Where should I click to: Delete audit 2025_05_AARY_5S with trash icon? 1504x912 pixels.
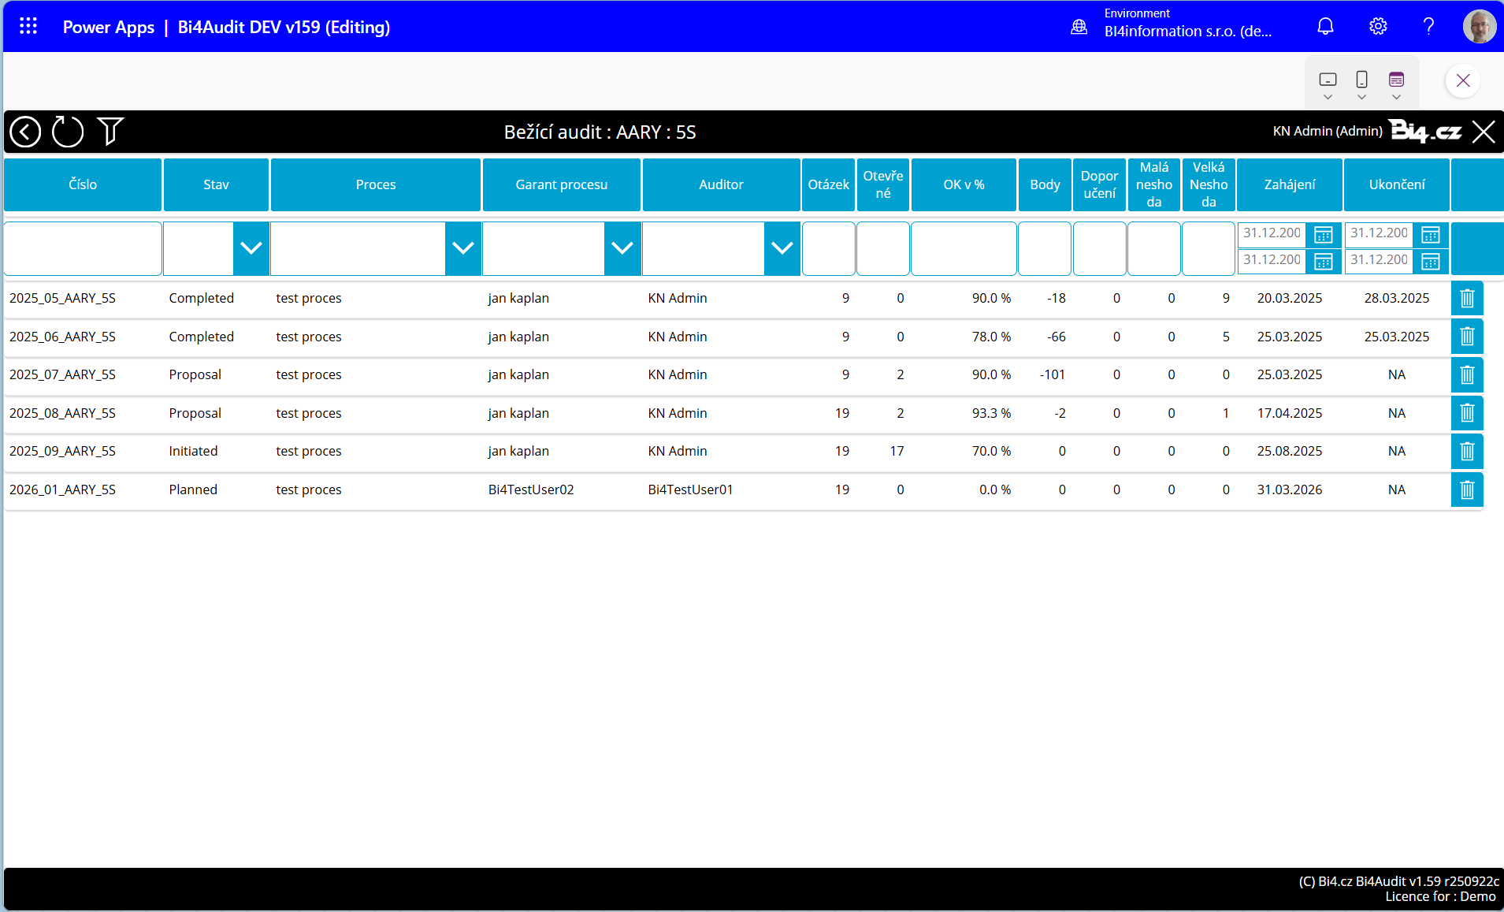coord(1466,299)
